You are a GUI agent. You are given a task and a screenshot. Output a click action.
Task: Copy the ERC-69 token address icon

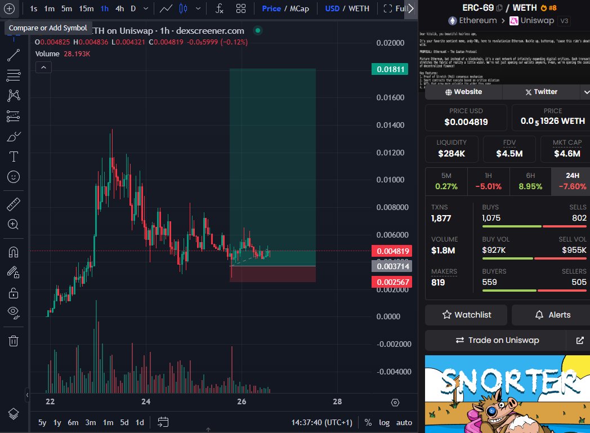499,7
